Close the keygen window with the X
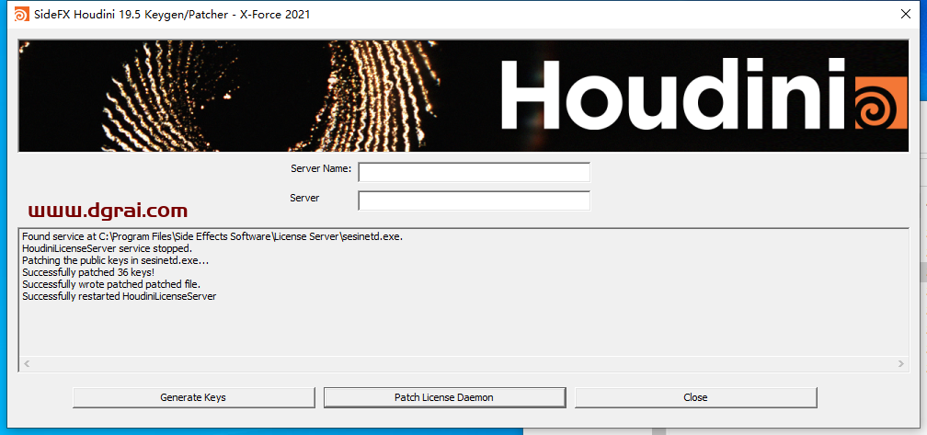Image resolution: width=927 pixels, height=435 pixels. 905,14
